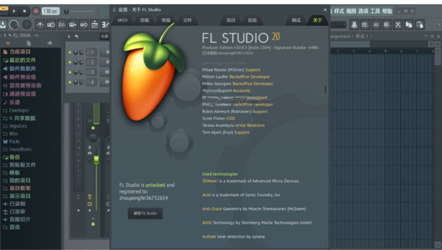This screenshot has width=442, height=250.
Task: Click the metronome icon in toolbar
Action: [40, 25]
